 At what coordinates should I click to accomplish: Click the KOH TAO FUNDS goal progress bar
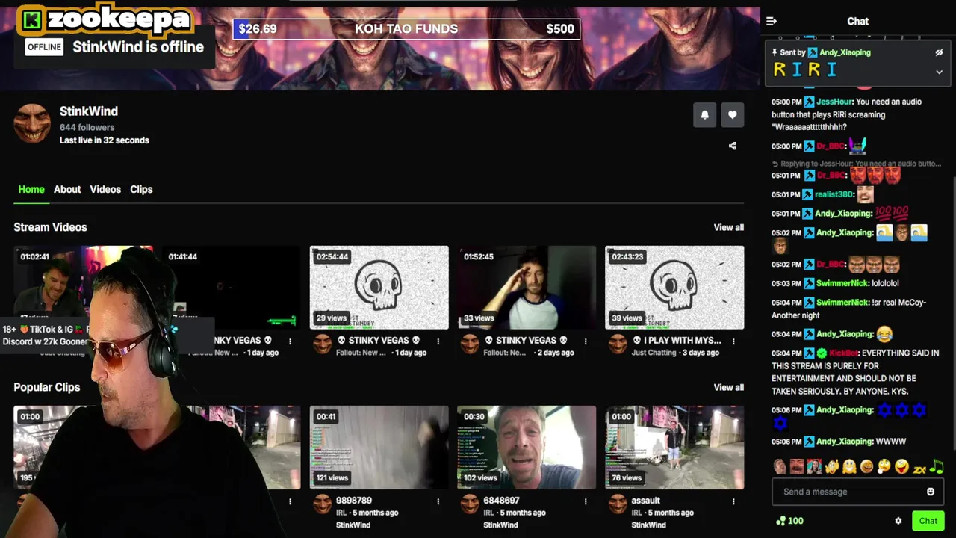point(406,29)
